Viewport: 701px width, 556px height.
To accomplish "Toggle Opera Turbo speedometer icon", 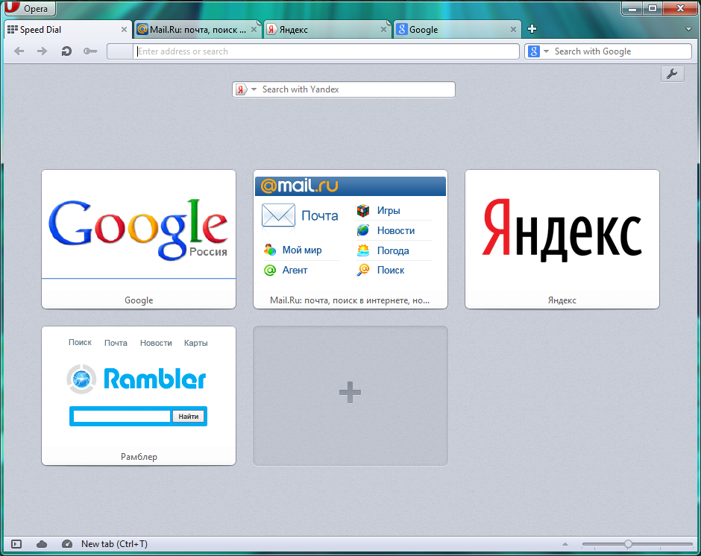I will [x=66, y=544].
